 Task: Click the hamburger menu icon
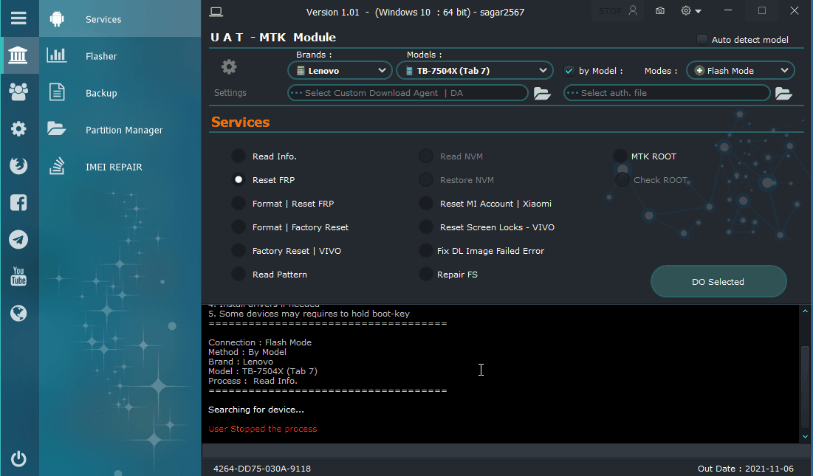(x=18, y=18)
